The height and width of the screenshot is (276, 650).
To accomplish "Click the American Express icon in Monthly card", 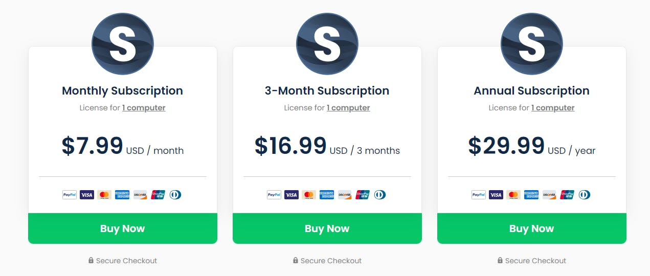I will [122, 195].
